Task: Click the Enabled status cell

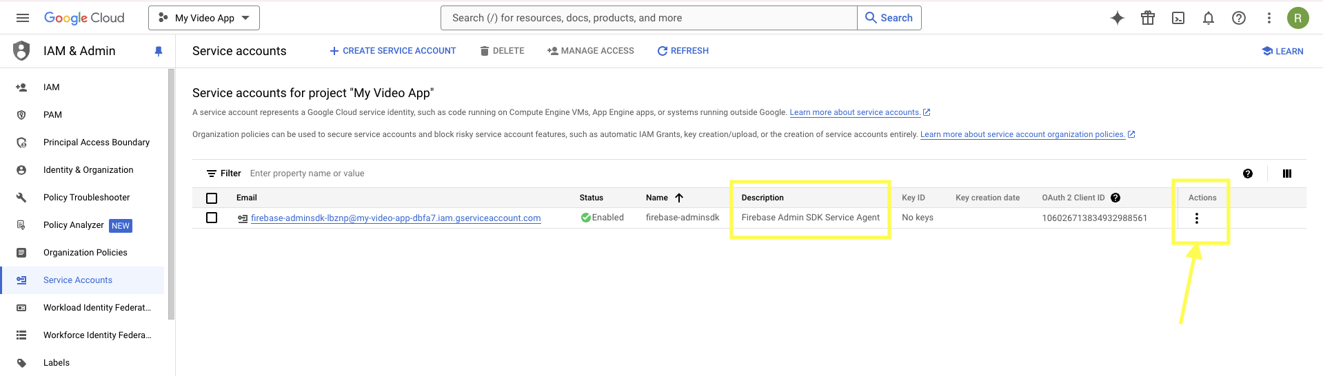Action: point(603,218)
